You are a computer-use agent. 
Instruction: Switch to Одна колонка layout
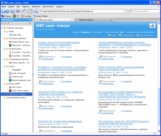112,32
